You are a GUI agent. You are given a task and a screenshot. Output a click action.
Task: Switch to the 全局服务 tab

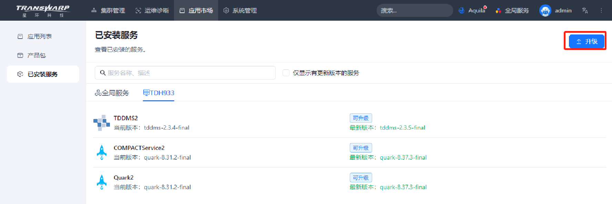coord(112,93)
